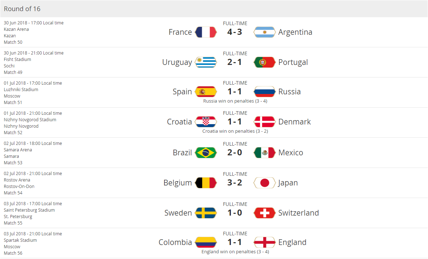Viewport: 428px width, 259px height.
Task: Click the England win on penalties text
Action: click(235, 252)
